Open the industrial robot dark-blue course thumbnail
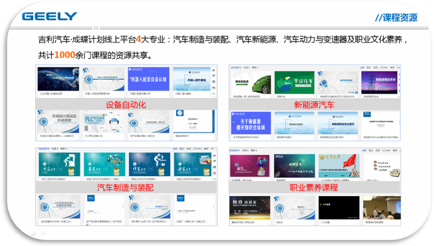Image resolution: width=434 pixels, height=246 pixels. pyautogui.click(x=58, y=79)
